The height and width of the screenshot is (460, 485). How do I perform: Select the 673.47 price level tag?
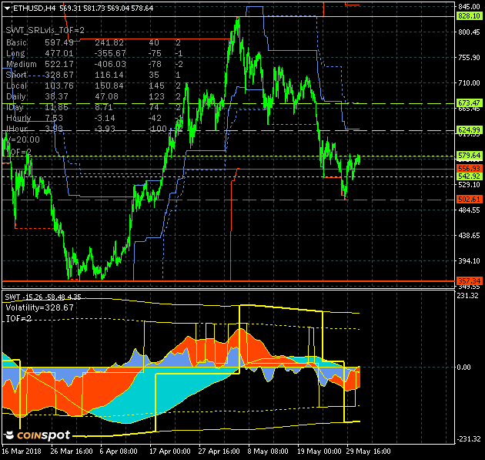click(x=469, y=102)
